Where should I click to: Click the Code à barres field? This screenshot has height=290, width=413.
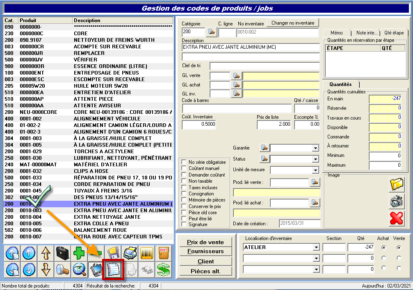(237, 108)
